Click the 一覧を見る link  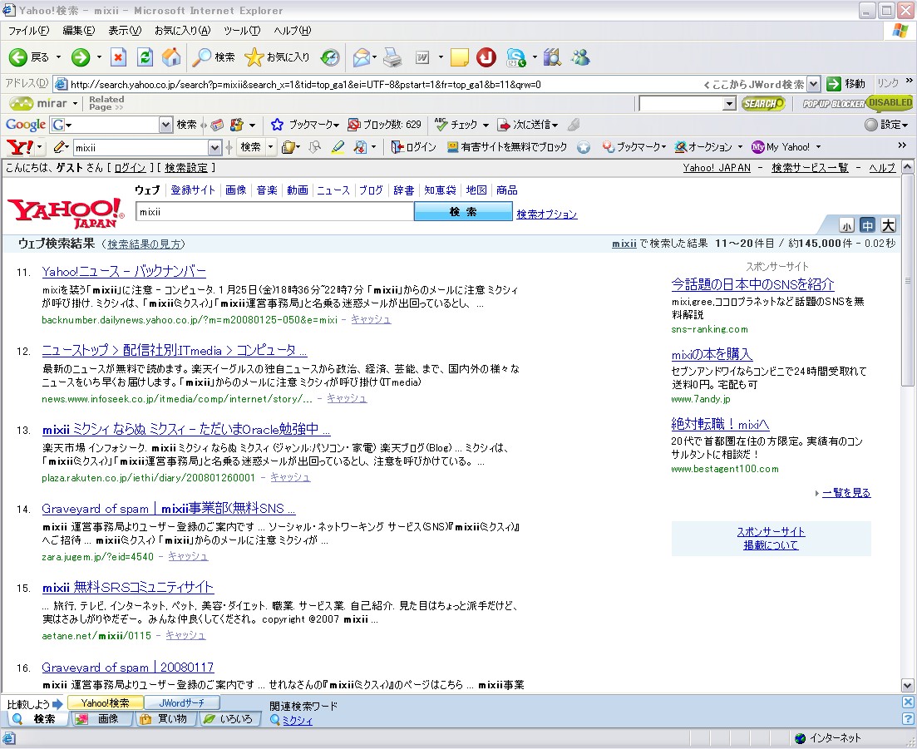tap(846, 493)
